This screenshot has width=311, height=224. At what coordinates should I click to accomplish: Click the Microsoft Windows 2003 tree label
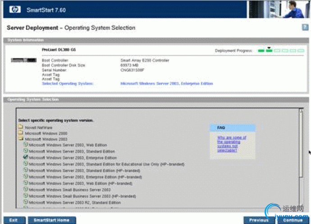(46, 139)
